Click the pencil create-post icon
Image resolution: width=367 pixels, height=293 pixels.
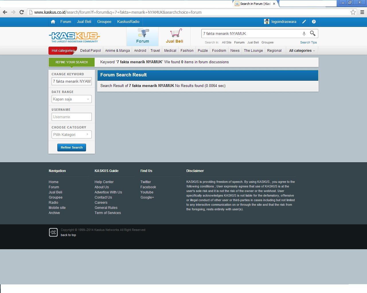coord(304,22)
